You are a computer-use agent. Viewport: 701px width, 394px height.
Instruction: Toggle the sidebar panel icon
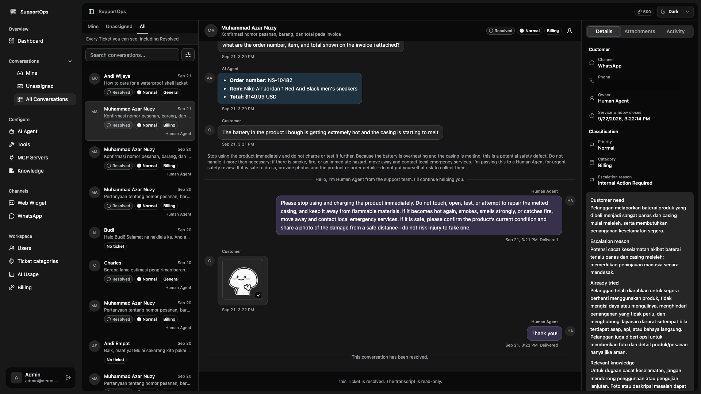91,12
